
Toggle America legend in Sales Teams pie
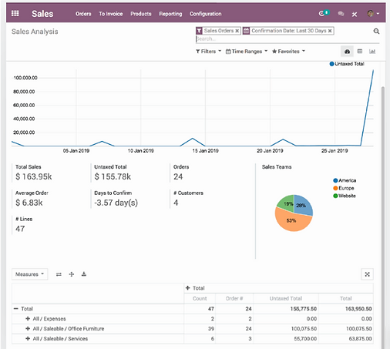tap(345, 180)
